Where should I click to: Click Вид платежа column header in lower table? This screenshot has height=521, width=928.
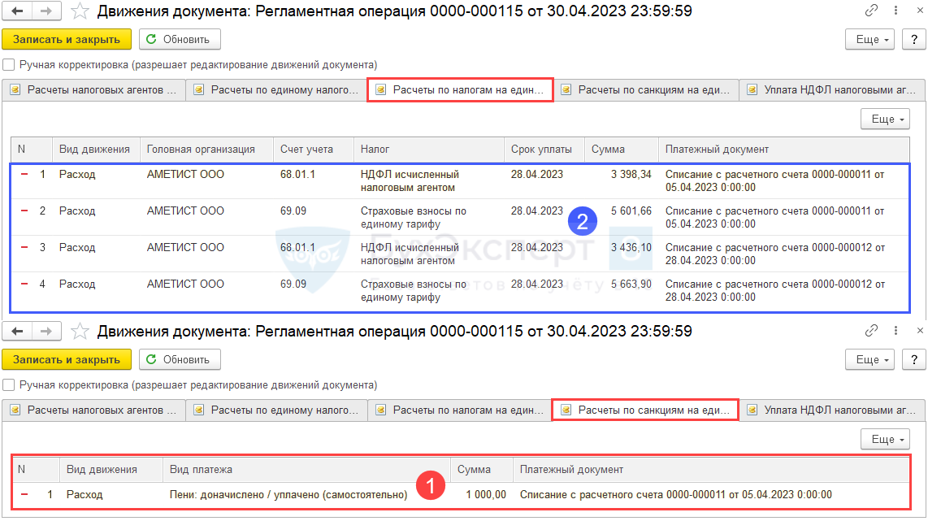306,470
